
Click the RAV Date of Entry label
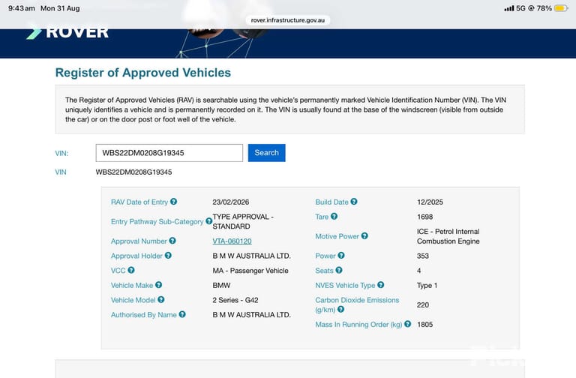point(139,202)
